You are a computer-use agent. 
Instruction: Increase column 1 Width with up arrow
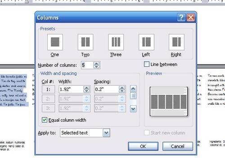coord(86,88)
